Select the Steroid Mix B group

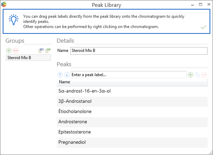28,58
